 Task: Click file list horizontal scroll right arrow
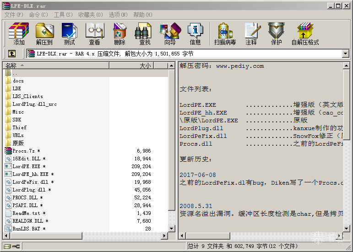[164, 236]
